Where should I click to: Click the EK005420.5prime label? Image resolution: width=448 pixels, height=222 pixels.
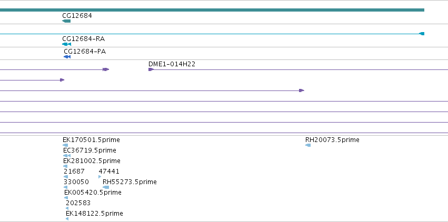tap(93, 193)
